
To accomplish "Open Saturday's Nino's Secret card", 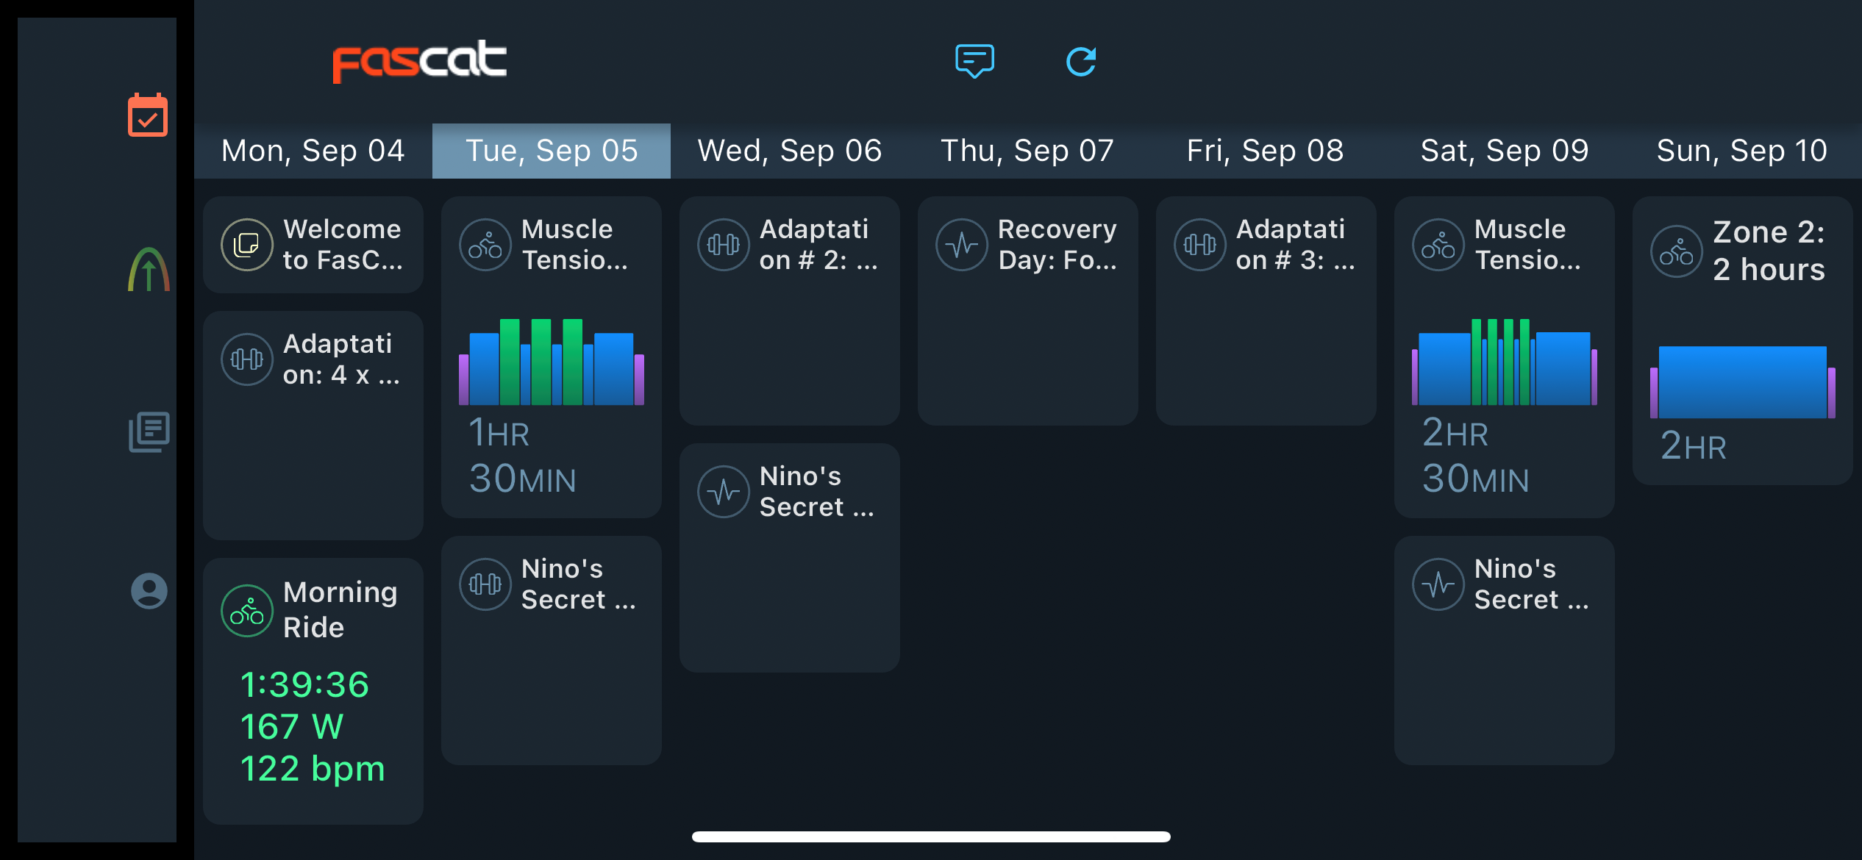I will pos(1505,651).
